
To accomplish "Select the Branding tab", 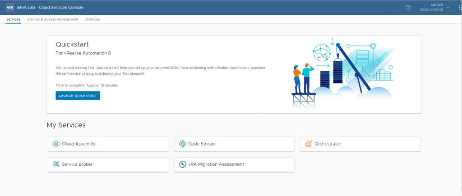I will [x=93, y=19].
